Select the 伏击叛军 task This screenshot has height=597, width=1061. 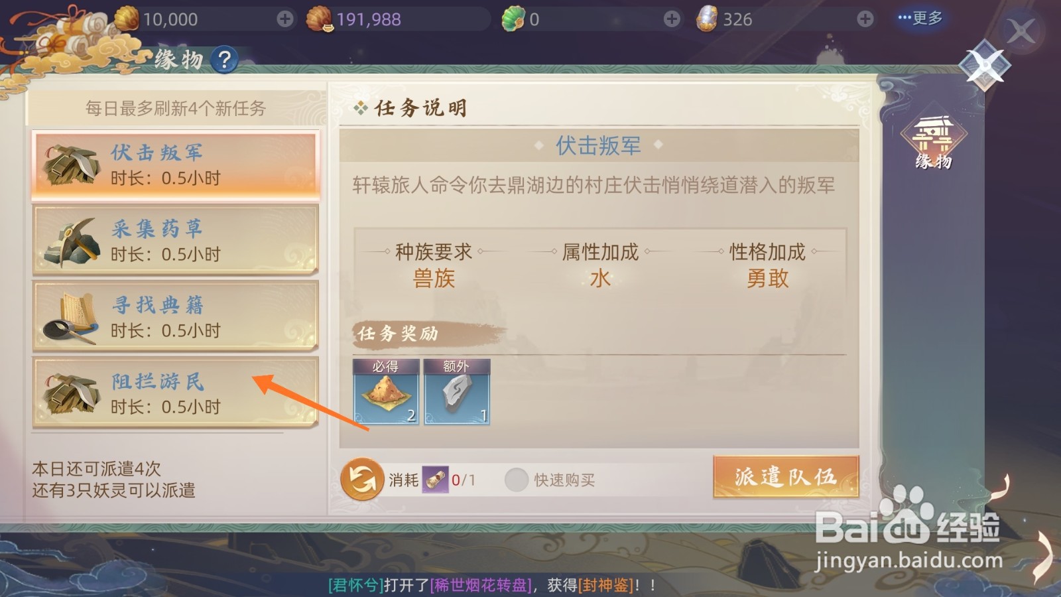pyautogui.click(x=176, y=165)
